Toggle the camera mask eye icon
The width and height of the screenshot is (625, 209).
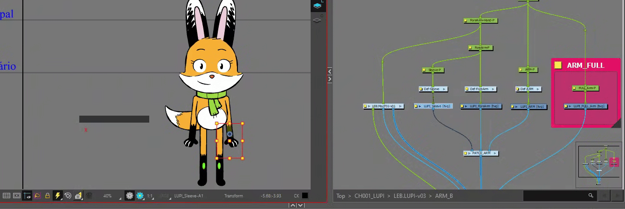[27, 196]
